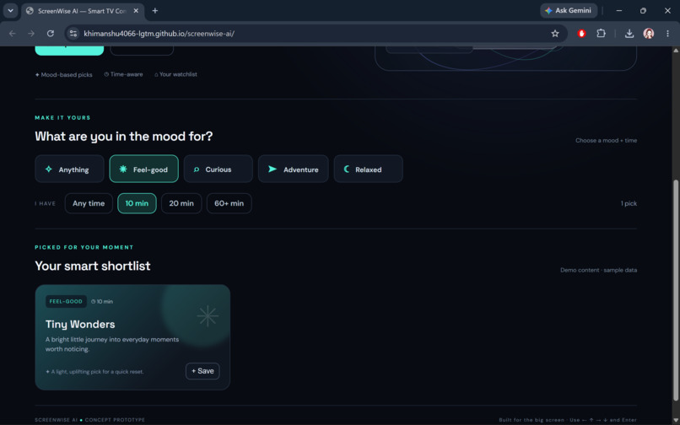680x425 pixels.
Task: Click the magnifier icon in the Curious chip
Action: [x=197, y=169]
